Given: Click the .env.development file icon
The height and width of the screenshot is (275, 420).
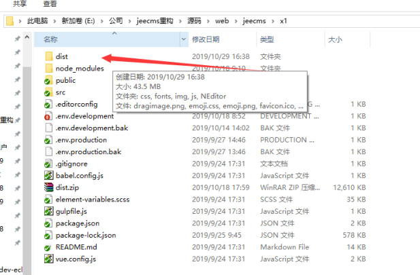Looking at the screenshot, I should pos(48,116).
